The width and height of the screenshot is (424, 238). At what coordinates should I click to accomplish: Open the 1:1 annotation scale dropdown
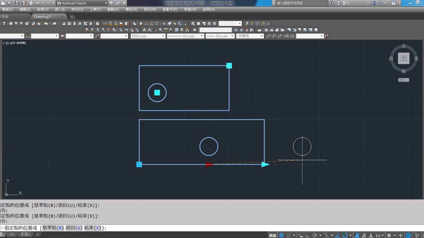point(380,235)
